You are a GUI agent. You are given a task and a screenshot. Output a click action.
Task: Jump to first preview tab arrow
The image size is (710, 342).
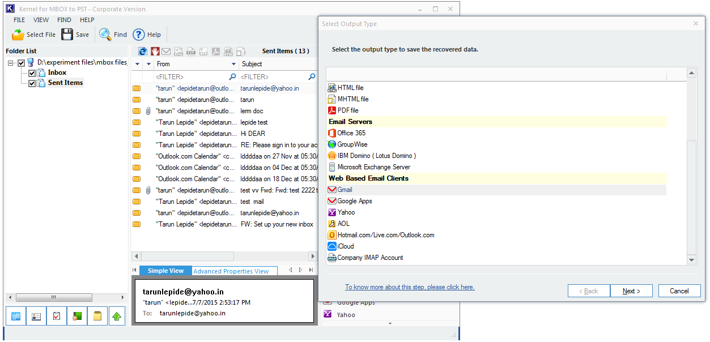click(135, 270)
